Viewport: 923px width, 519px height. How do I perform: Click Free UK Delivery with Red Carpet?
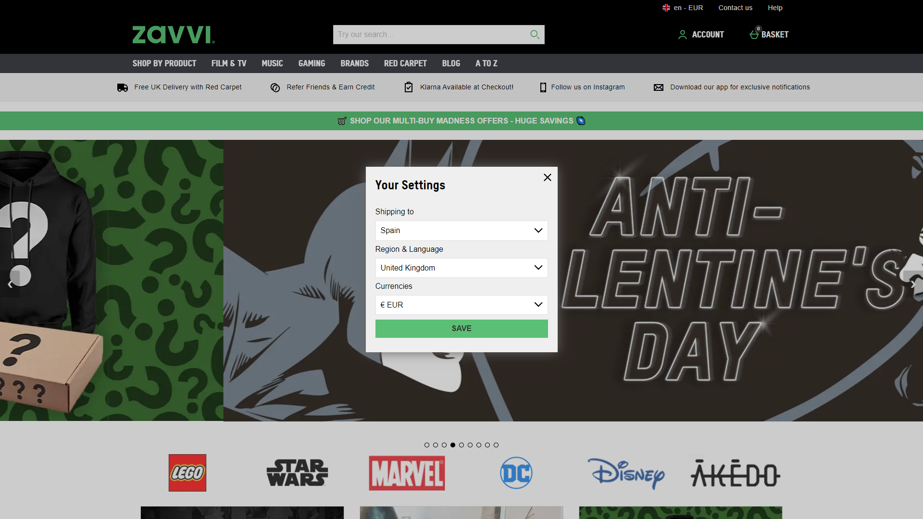point(188,87)
